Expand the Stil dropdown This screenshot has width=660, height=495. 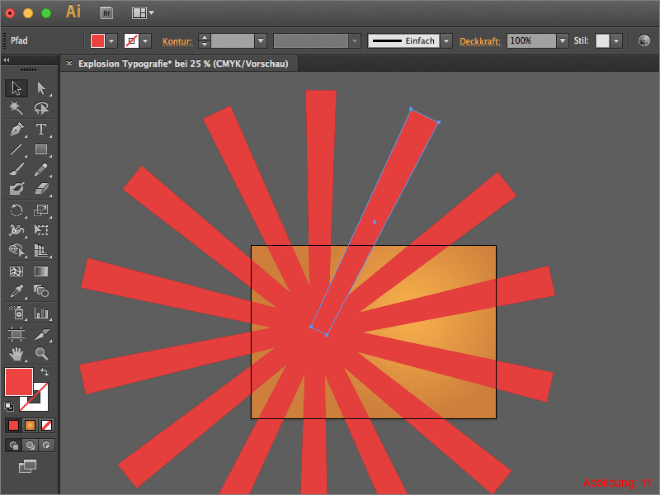click(x=614, y=40)
